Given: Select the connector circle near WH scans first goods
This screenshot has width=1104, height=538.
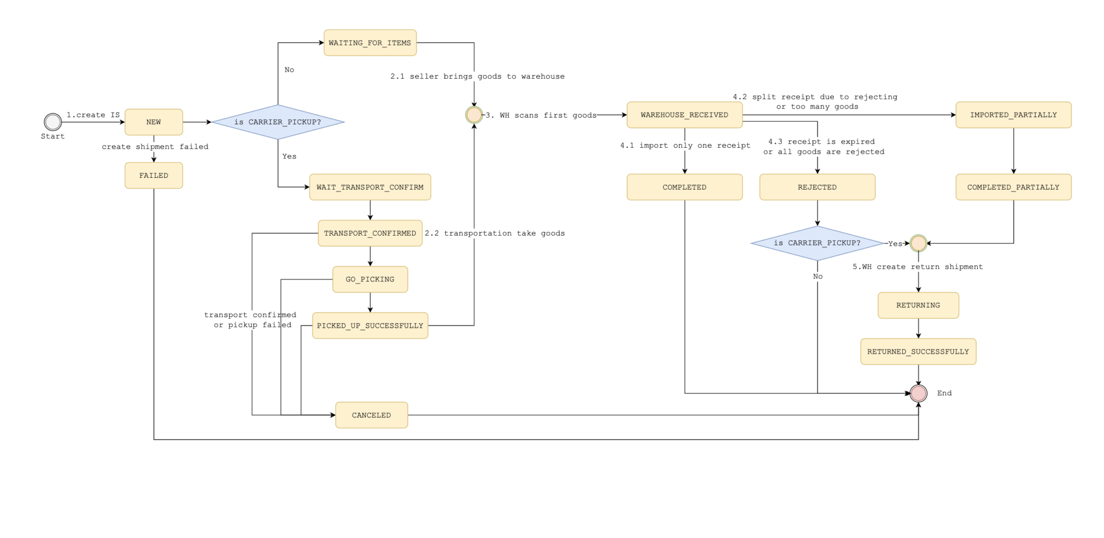Looking at the screenshot, I should (473, 115).
